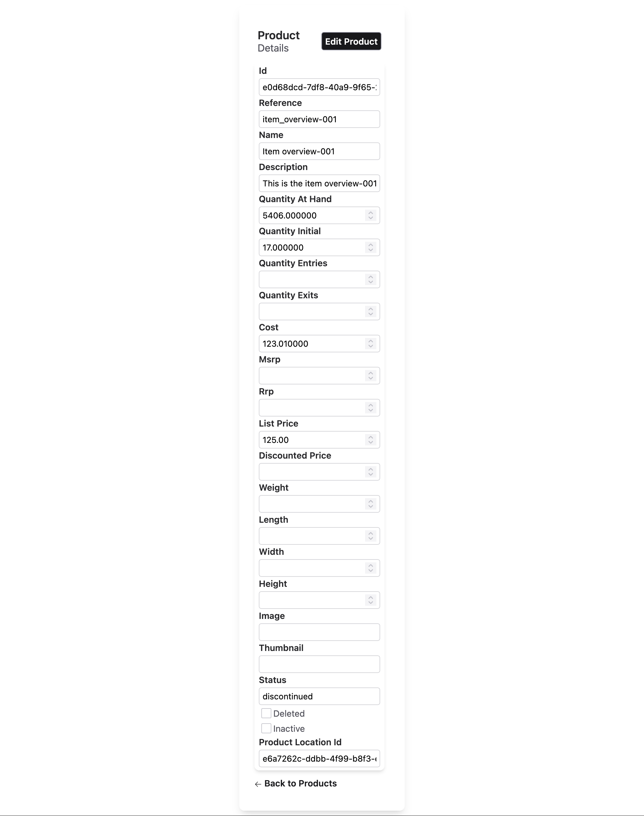Click the Quantity Entries stepper arrows

pyautogui.click(x=370, y=279)
